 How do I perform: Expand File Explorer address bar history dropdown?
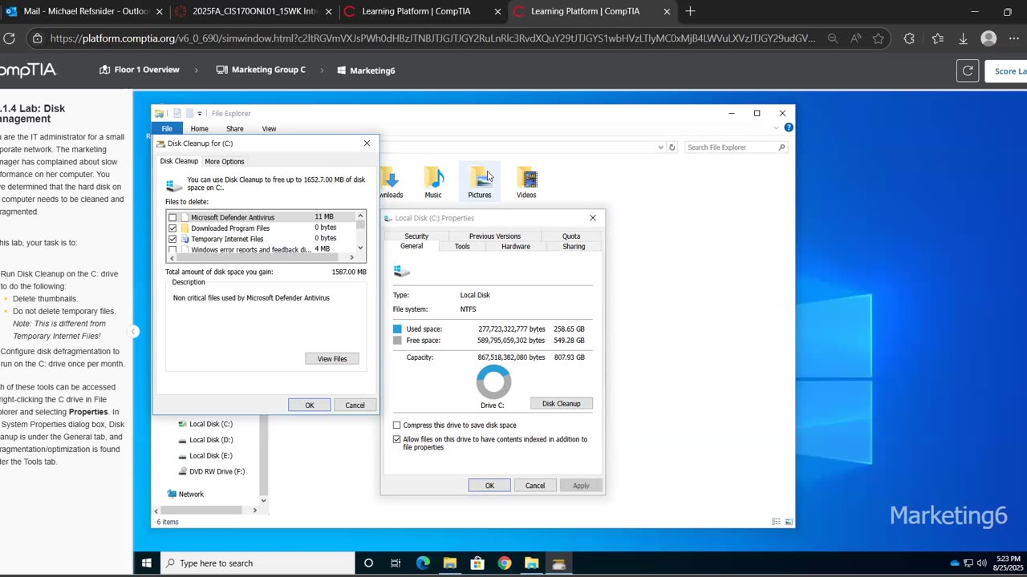[660, 147]
